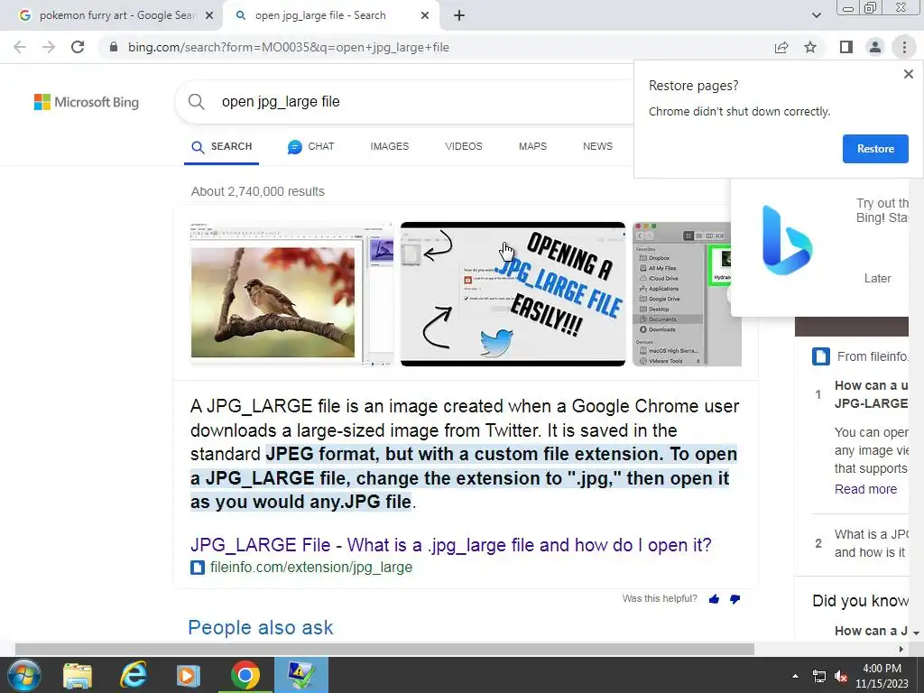Image resolution: width=924 pixels, height=693 pixels.
Task: Click the Restore button
Action: click(x=875, y=149)
